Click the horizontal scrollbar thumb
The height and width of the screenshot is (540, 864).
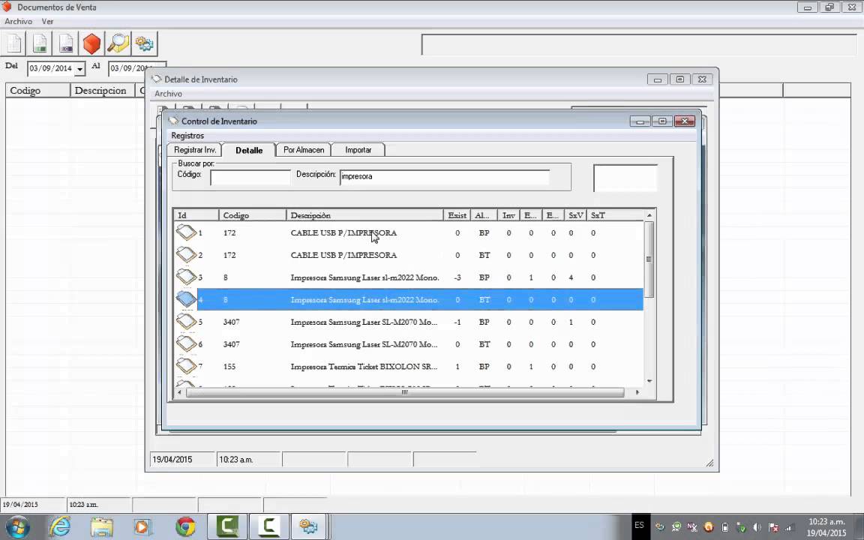coord(405,392)
